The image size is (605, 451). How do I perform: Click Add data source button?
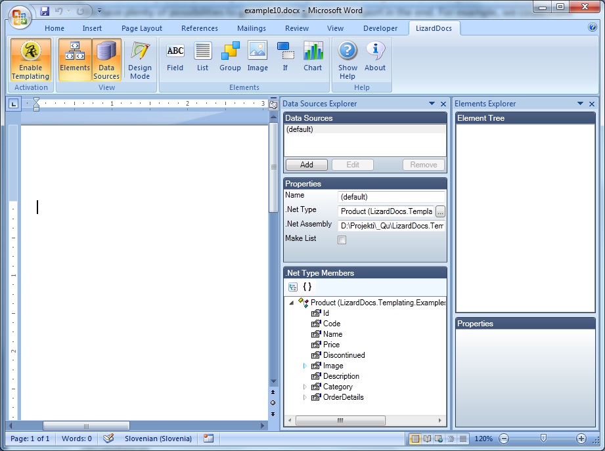coord(307,165)
